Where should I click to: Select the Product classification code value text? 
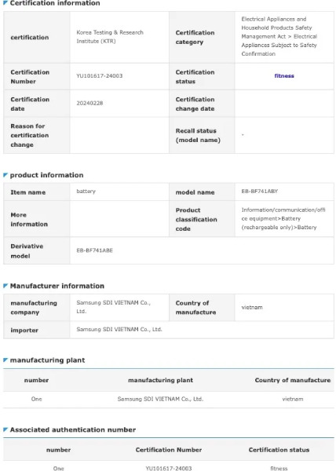pyautogui.click(x=283, y=218)
